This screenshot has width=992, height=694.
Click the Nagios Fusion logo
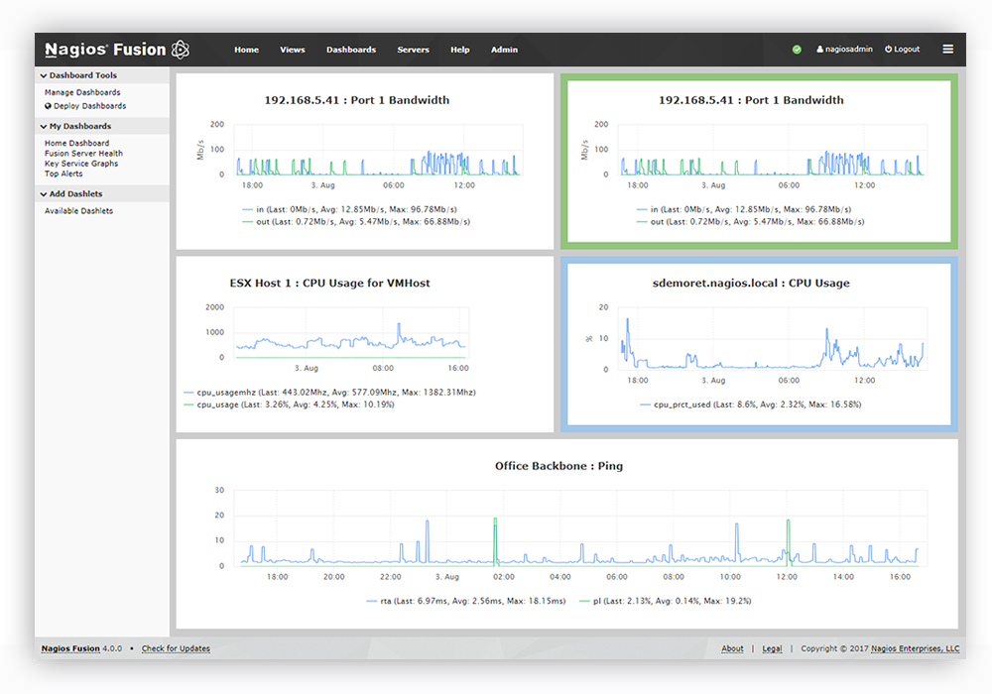click(x=117, y=50)
